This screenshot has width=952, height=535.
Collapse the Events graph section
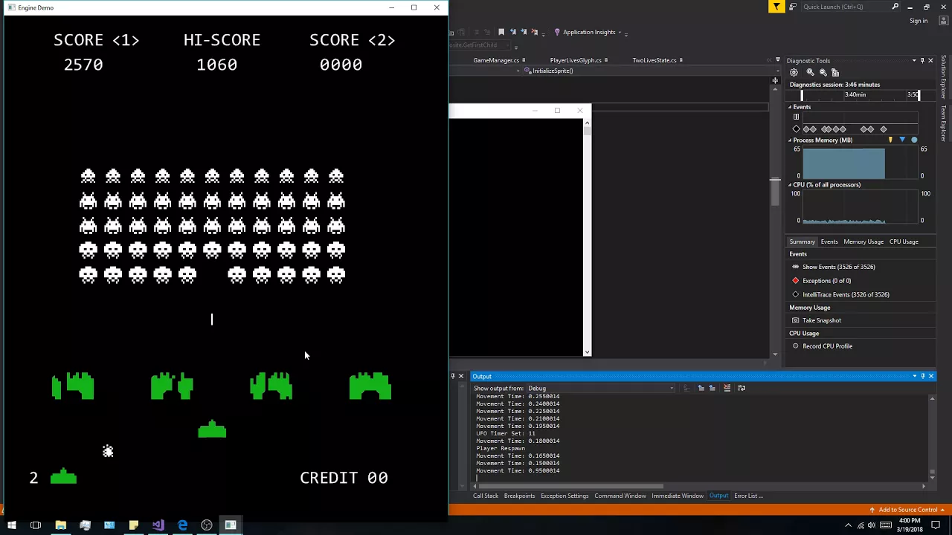791,107
